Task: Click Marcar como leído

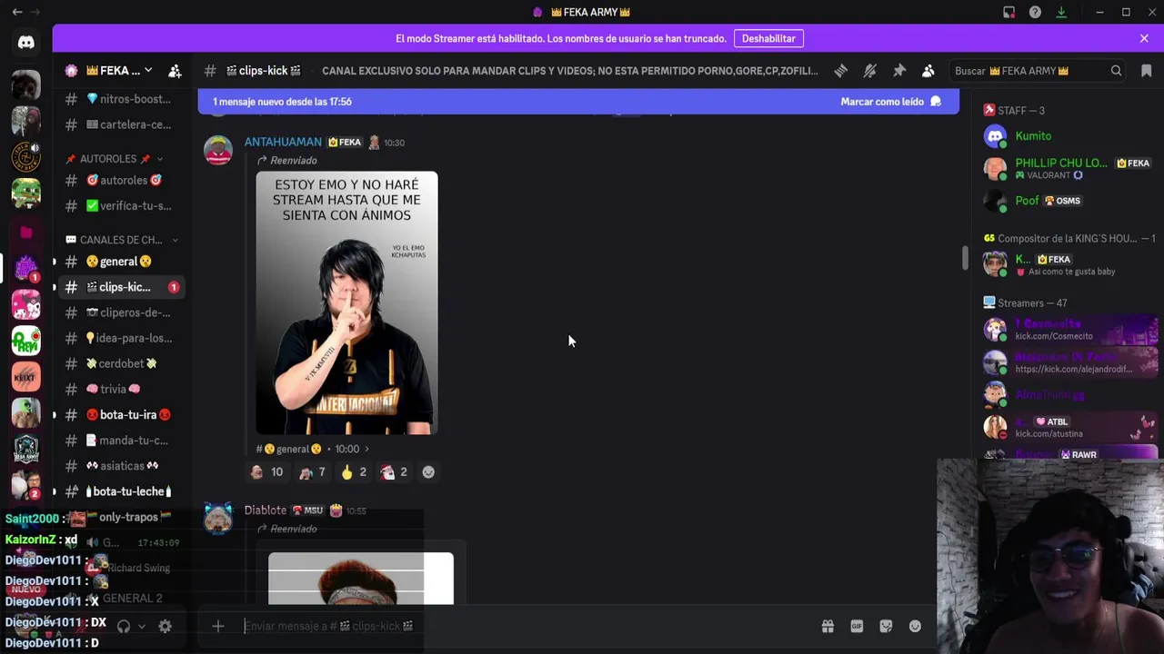Action: (890, 102)
